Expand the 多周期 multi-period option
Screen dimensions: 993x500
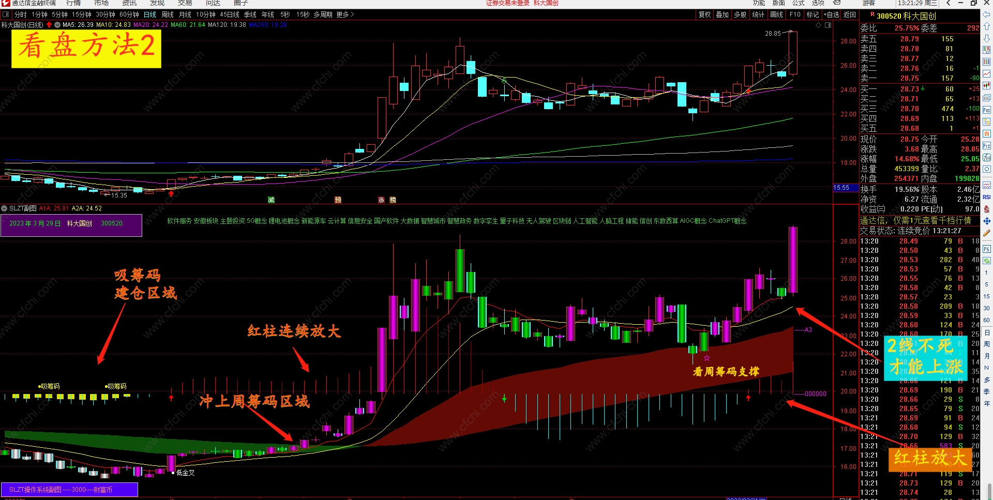(323, 14)
